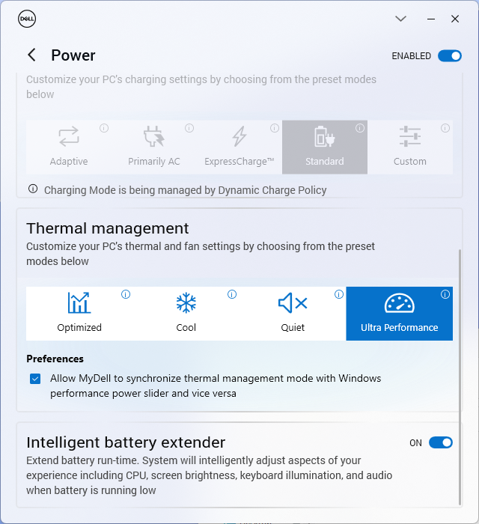Select Adaptive charging mode
The width and height of the screenshot is (479, 524).
(69, 147)
